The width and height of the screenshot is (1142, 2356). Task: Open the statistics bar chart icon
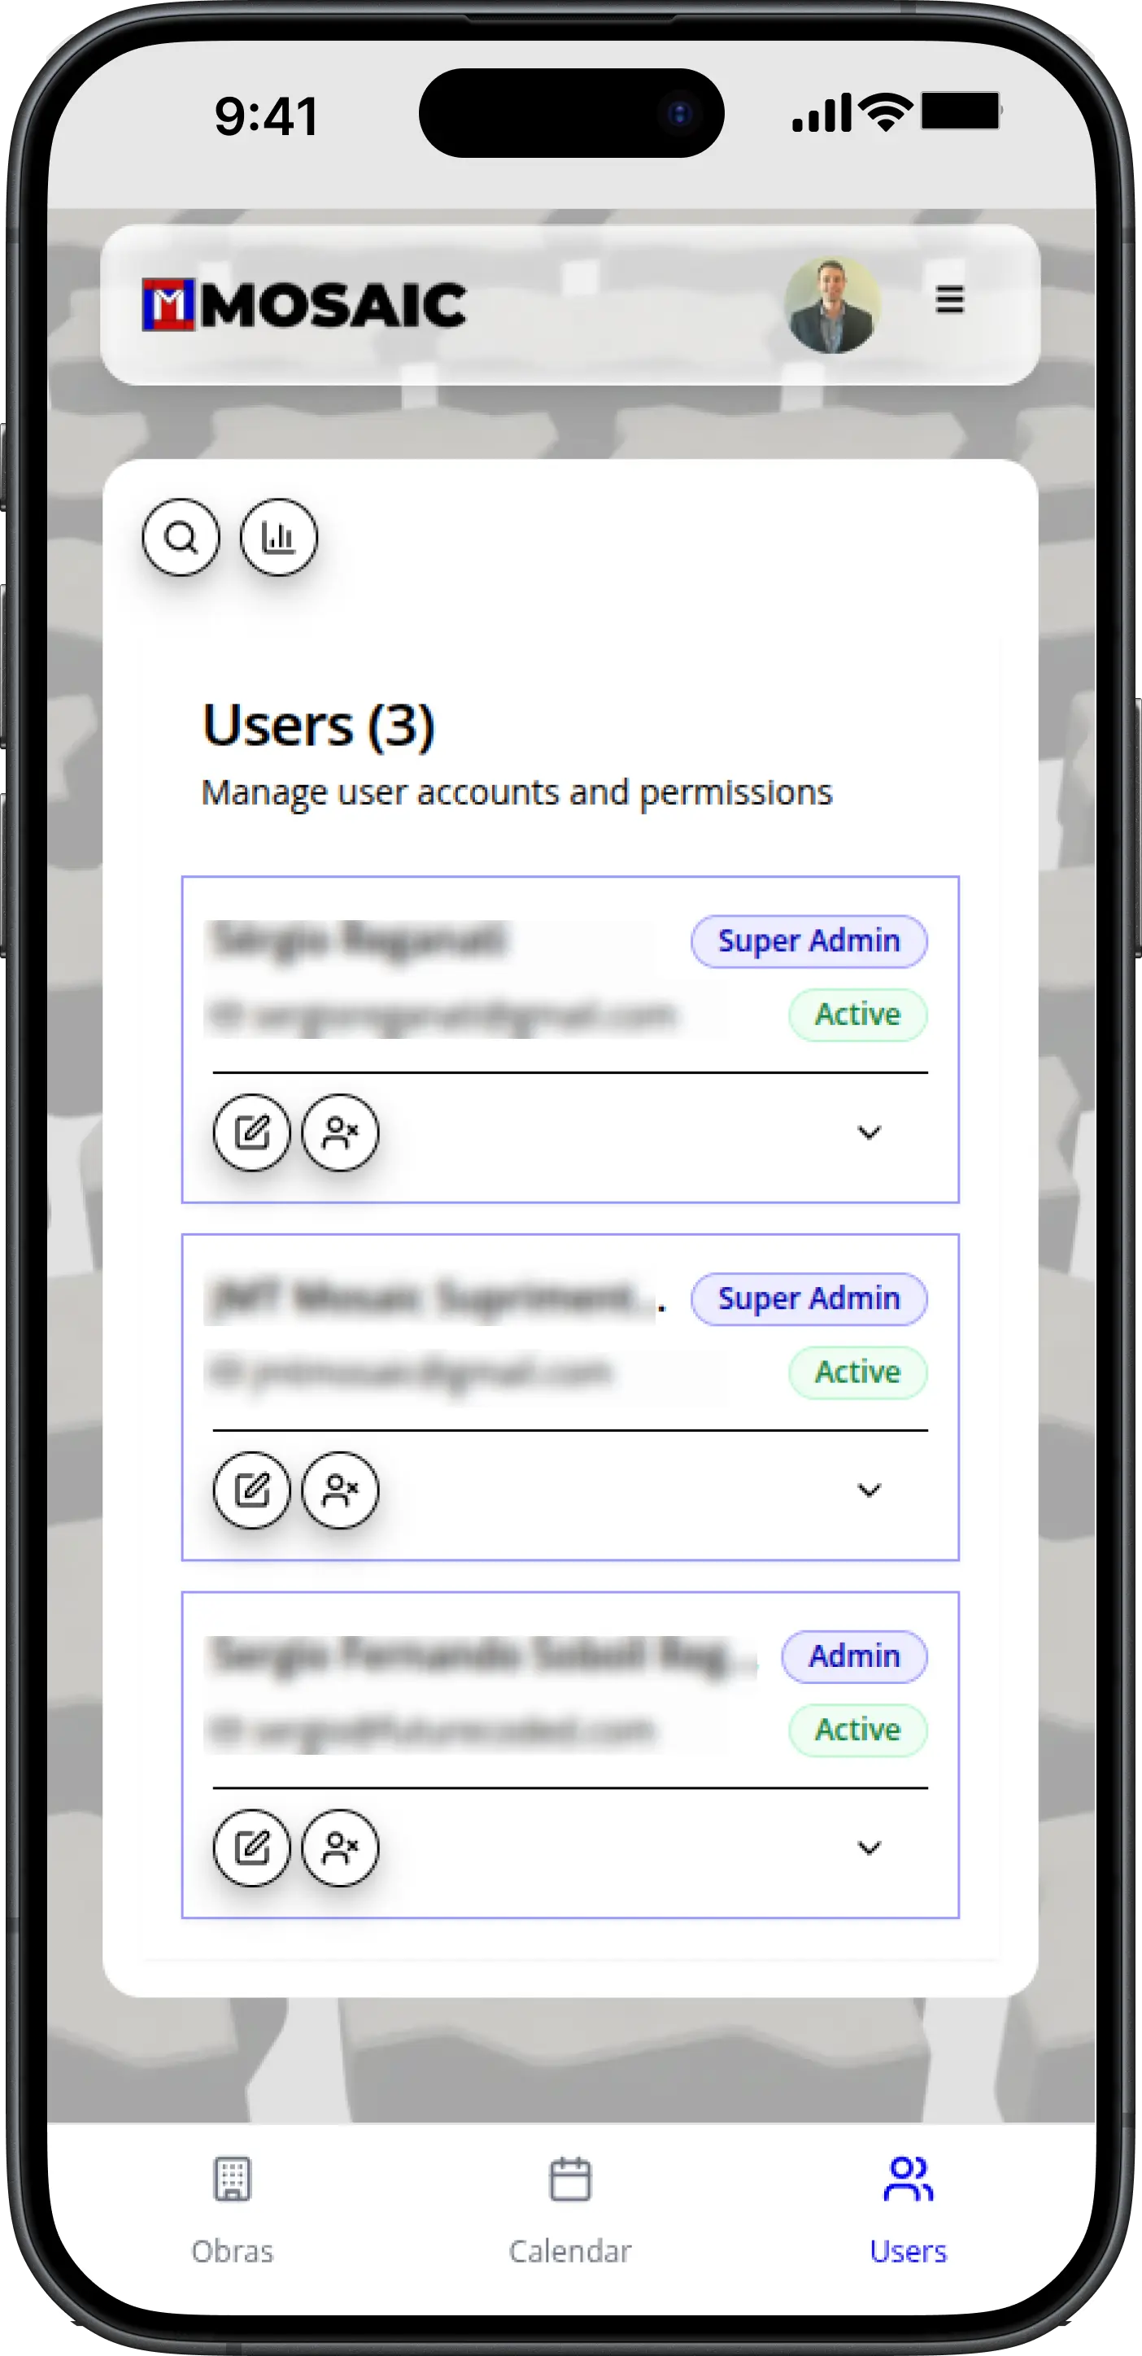(x=279, y=537)
